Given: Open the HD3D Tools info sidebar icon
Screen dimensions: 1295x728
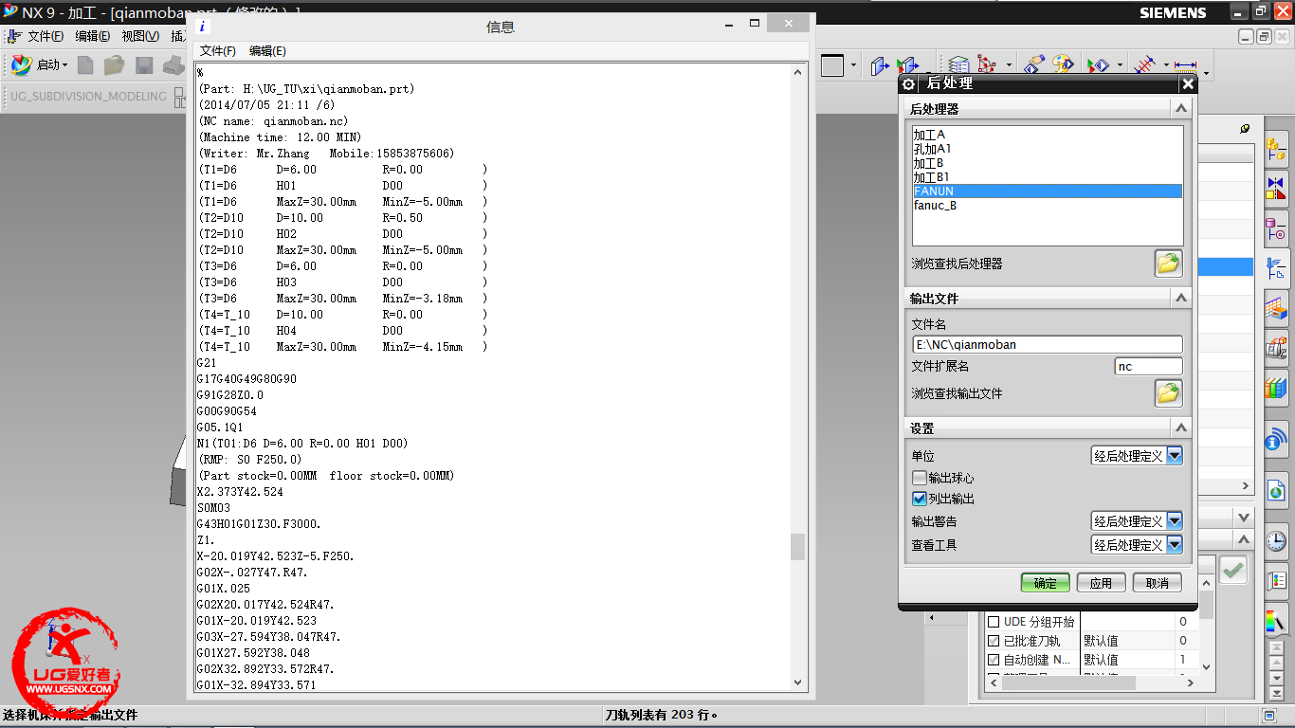Looking at the screenshot, I should (x=1276, y=441).
